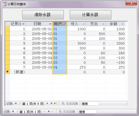Open the 记录ID column sort dropdown
This screenshot has height=116, width=139.
pos(23,24)
